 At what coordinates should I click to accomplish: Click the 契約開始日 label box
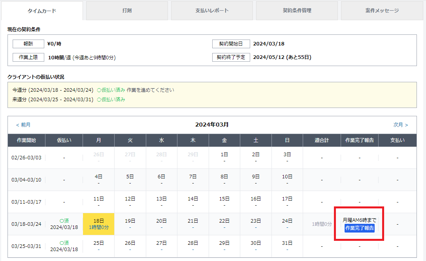[x=231, y=44]
